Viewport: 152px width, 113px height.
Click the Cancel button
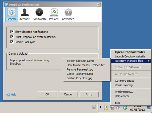coord(68,94)
